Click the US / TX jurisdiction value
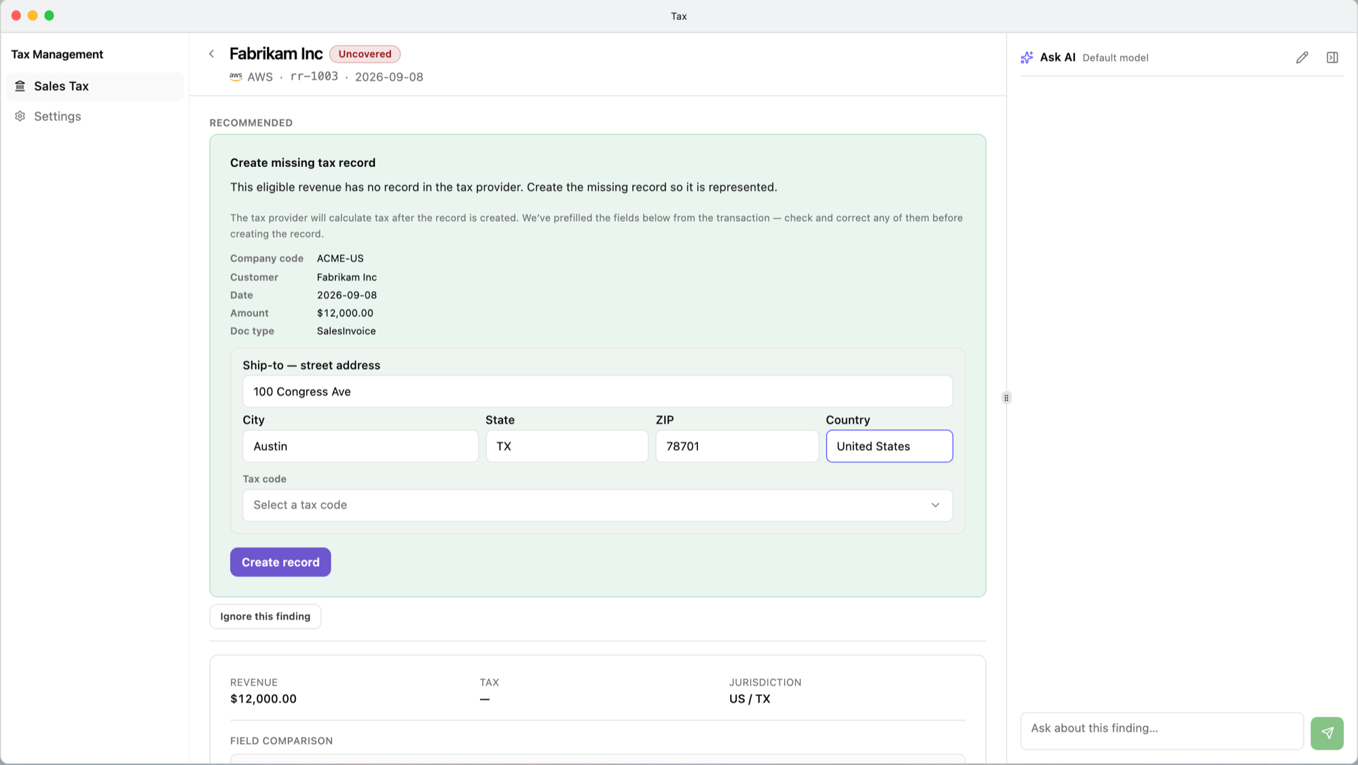Image resolution: width=1358 pixels, height=765 pixels. pos(750,698)
